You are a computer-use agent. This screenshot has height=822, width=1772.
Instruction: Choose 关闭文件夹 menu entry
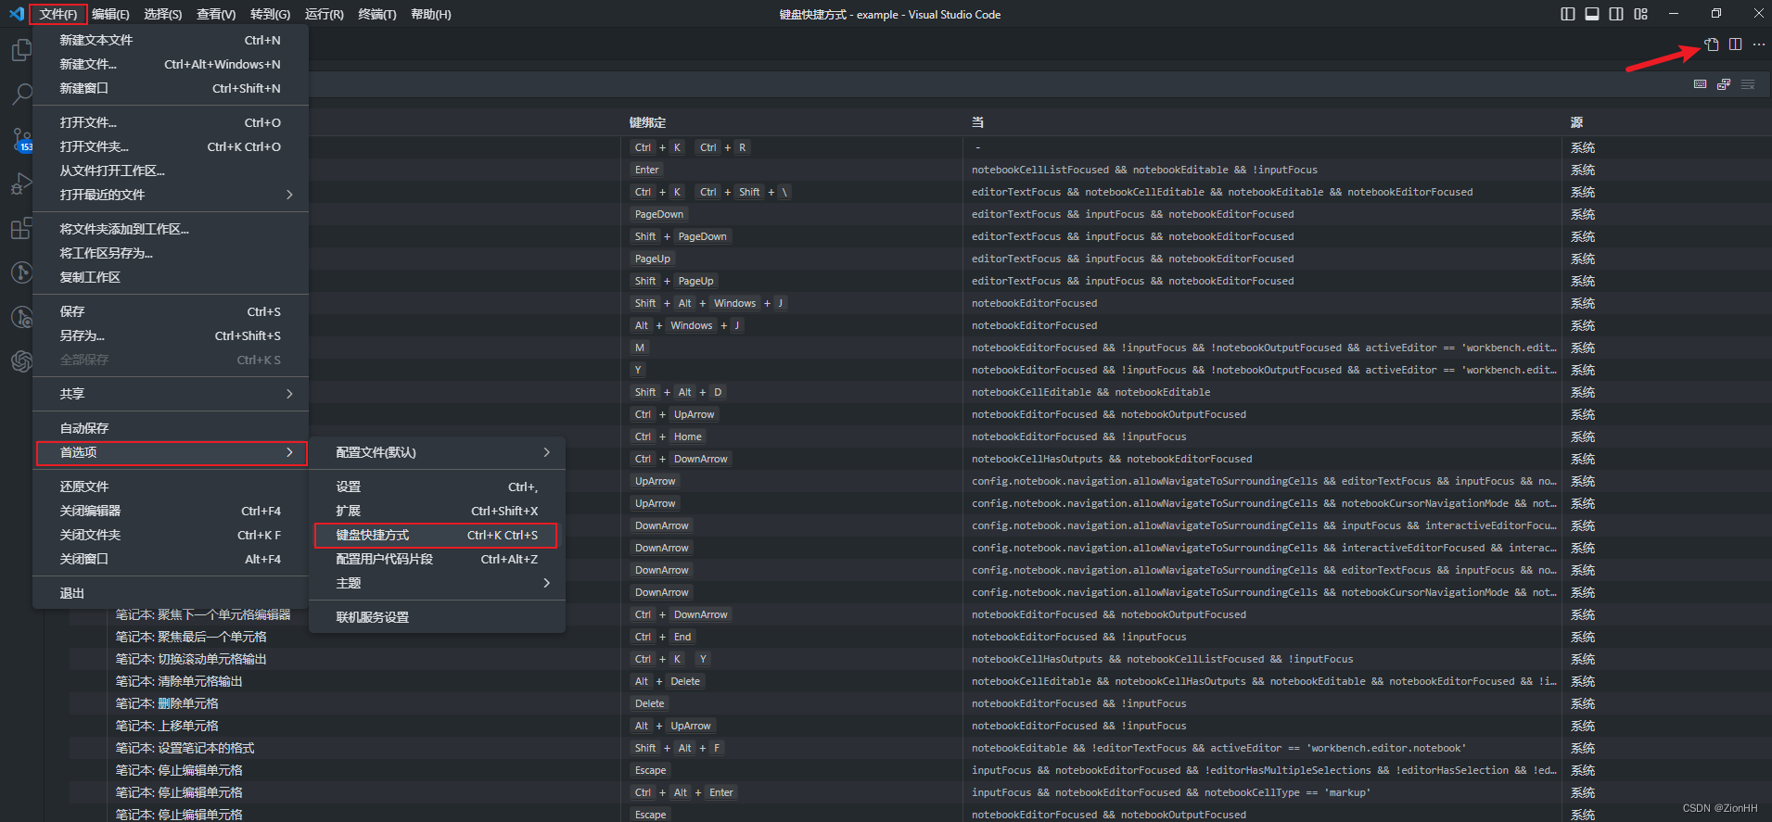tap(171, 535)
